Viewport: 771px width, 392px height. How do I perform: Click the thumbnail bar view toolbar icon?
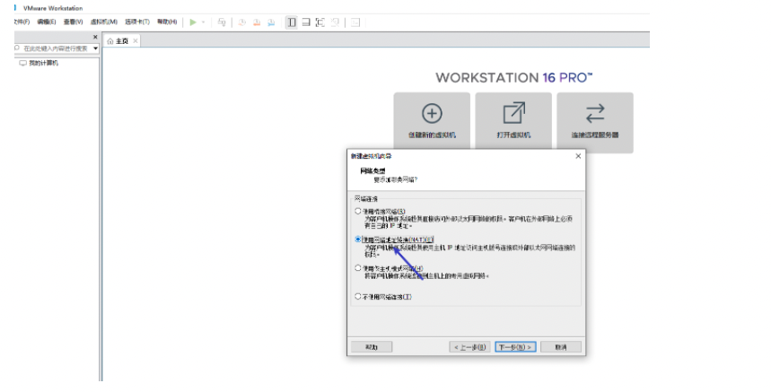click(306, 22)
